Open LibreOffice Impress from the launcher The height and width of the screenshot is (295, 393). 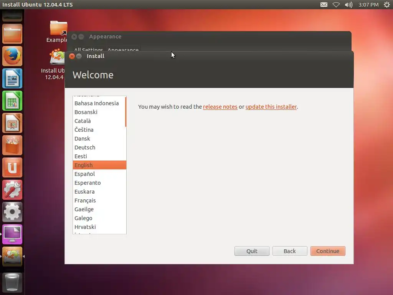click(12, 123)
